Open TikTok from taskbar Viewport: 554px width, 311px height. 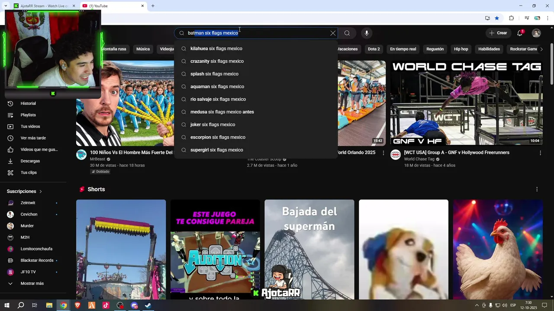[106, 305]
